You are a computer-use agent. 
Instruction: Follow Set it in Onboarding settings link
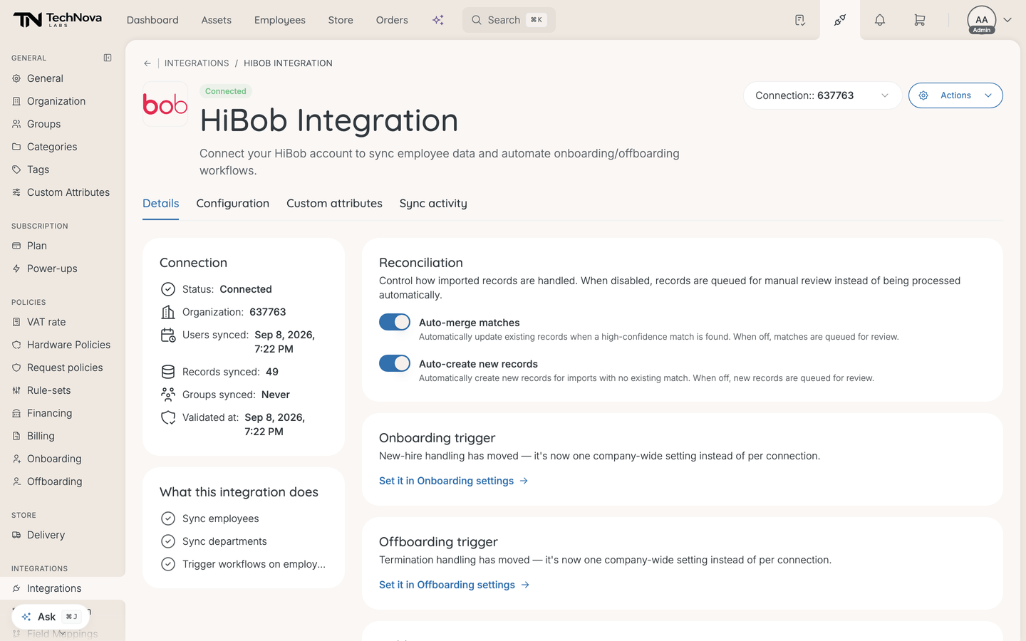pos(454,481)
